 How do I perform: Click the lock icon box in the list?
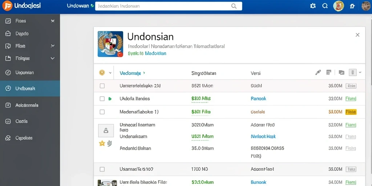[x=106, y=130]
